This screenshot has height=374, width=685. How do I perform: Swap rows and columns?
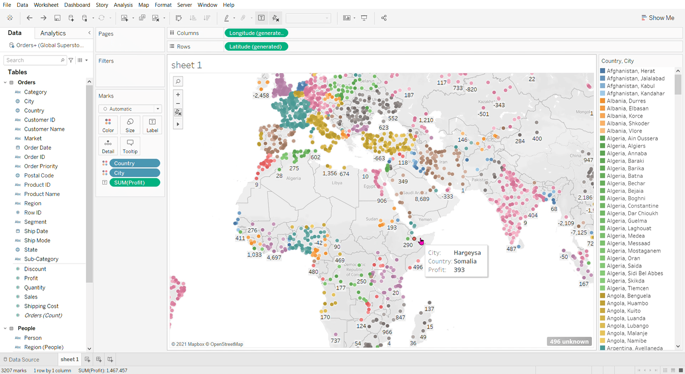click(x=179, y=18)
